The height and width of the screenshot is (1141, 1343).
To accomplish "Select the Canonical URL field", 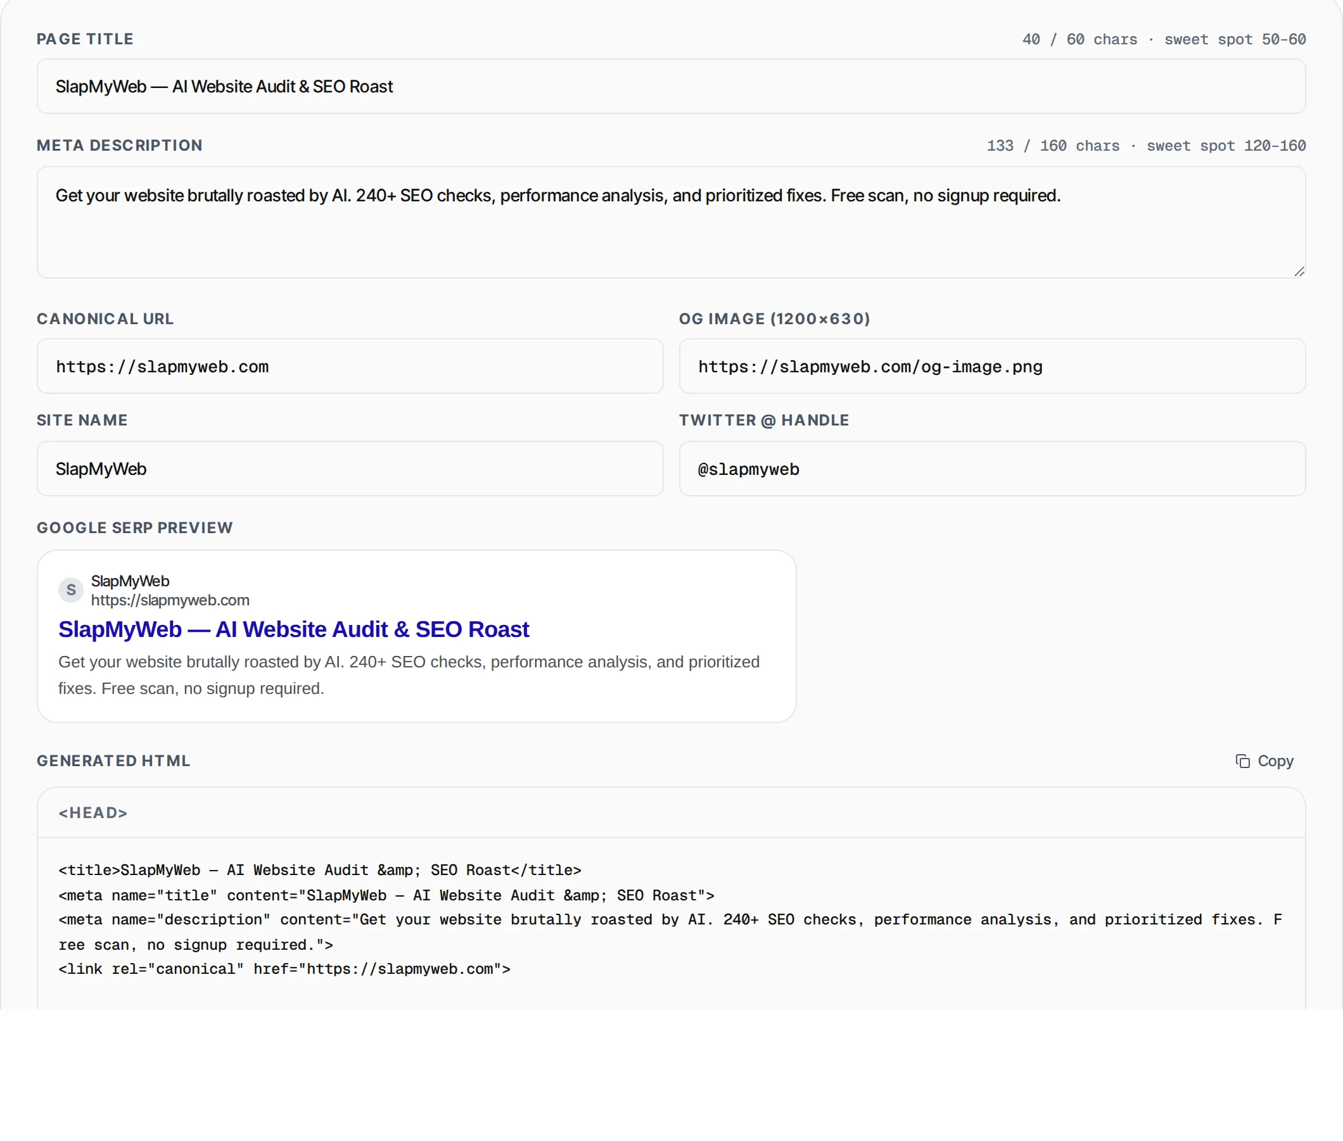I will click(350, 366).
